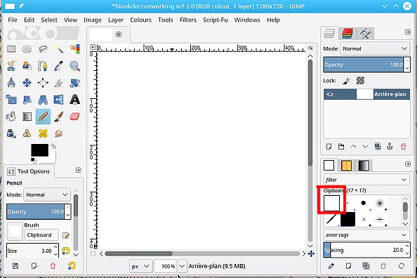Open the Tool Options configuration menu
The image size is (417, 278).
click(78, 170)
